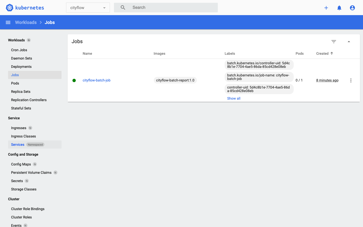Image resolution: width=363 pixels, height=227 pixels.
Task: Click the plus create resource icon
Action: point(326,8)
